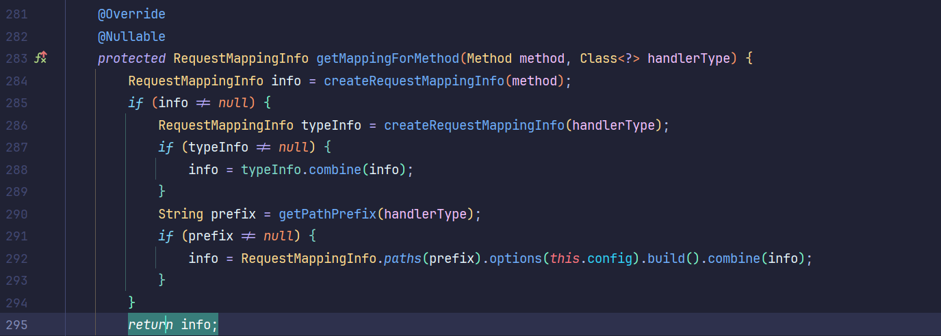Click line number 285 in gutter
This screenshot has width=941, height=336.
click(16, 103)
